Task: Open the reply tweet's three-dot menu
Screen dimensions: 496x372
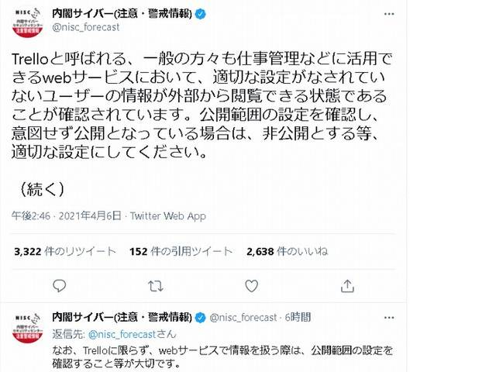Action: click(x=389, y=318)
